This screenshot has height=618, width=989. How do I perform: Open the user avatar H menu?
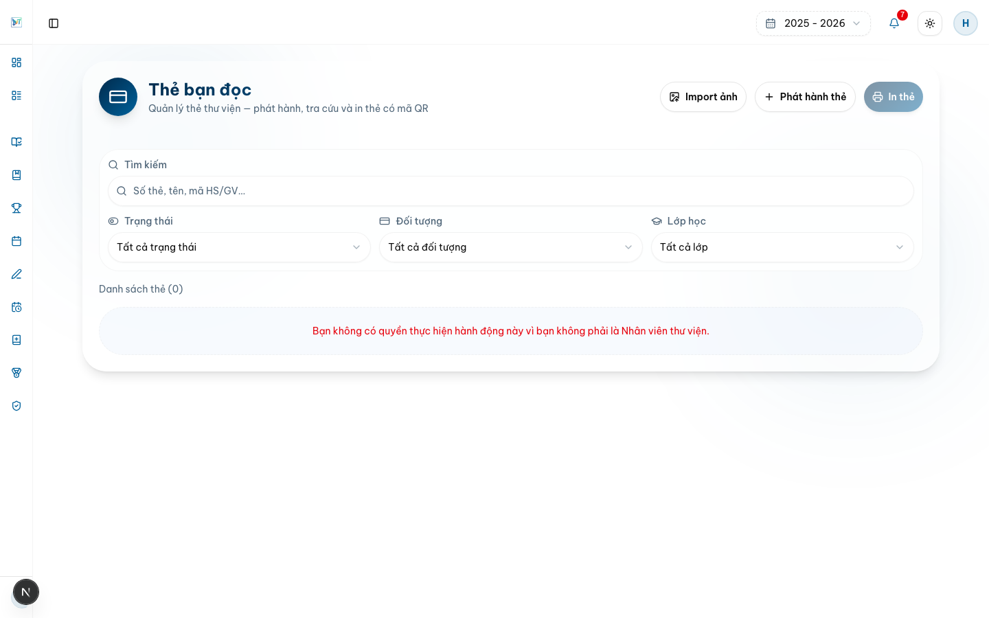(966, 23)
